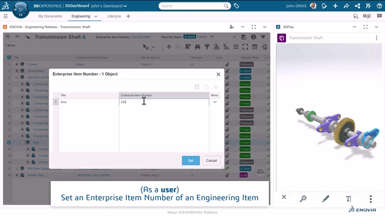Select the 3DPlay pencil markup tool

tap(326, 198)
